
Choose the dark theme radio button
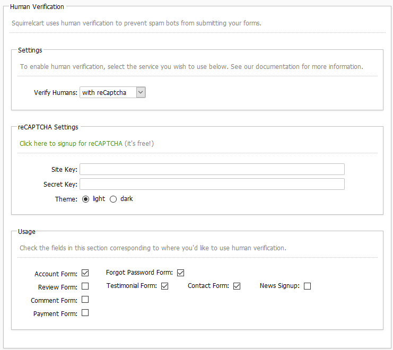(113, 199)
